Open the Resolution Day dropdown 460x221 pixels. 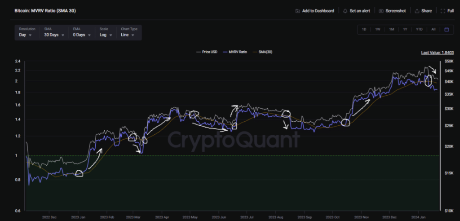[26, 35]
